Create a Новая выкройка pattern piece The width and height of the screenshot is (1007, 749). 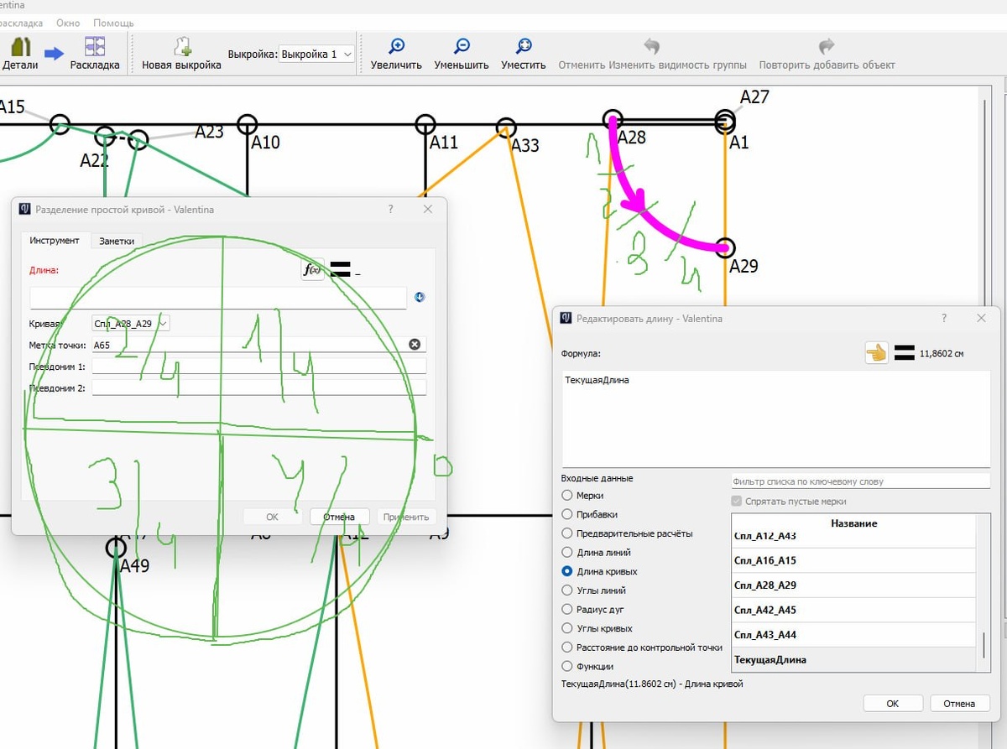pyautogui.click(x=181, y=52)
